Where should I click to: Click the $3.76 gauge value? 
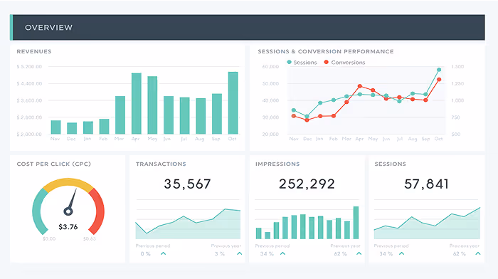68,227
